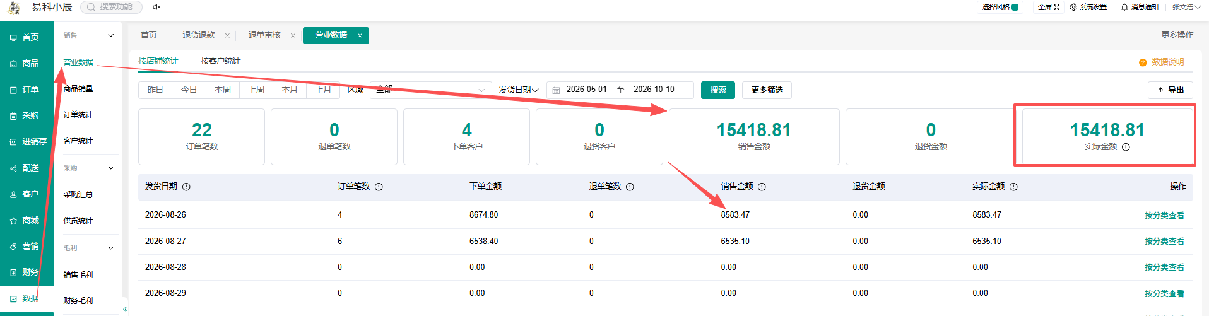Viewport: 1209px width, 316px height.
Task: Click the calendar icon in date range
Action: (556, 90)
